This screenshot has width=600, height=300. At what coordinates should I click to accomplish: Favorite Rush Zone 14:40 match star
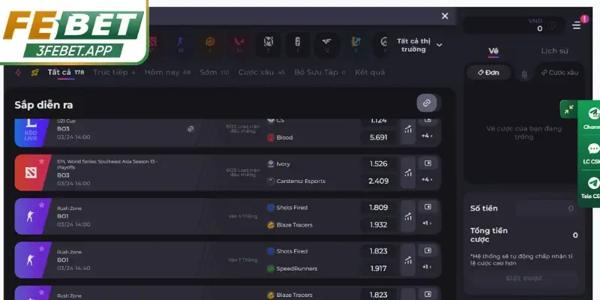pyautogui.click(x=42, y=249)
